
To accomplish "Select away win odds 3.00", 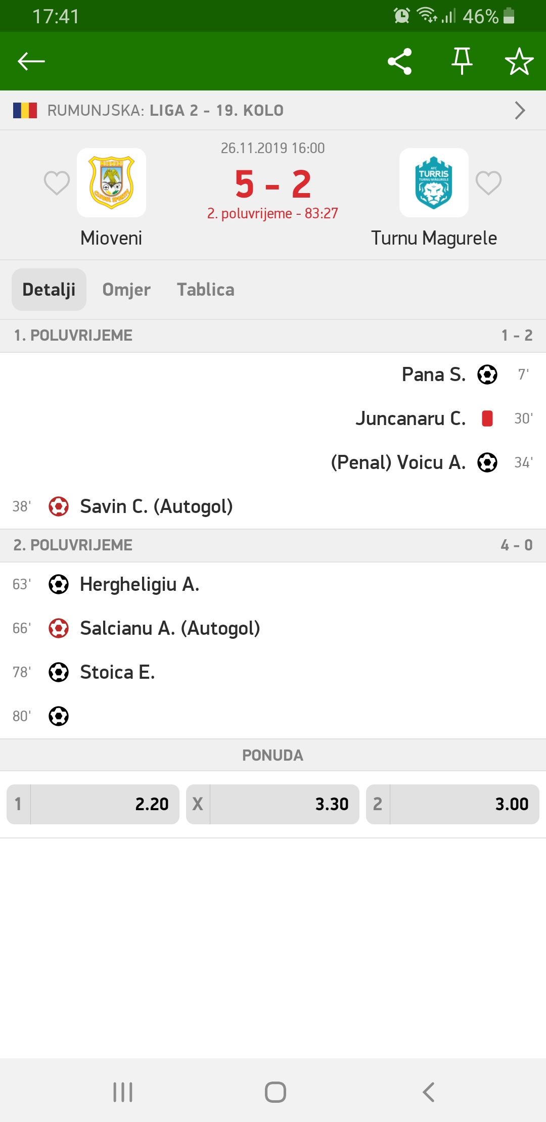I will pyautogui.click(x=452, y=804).
